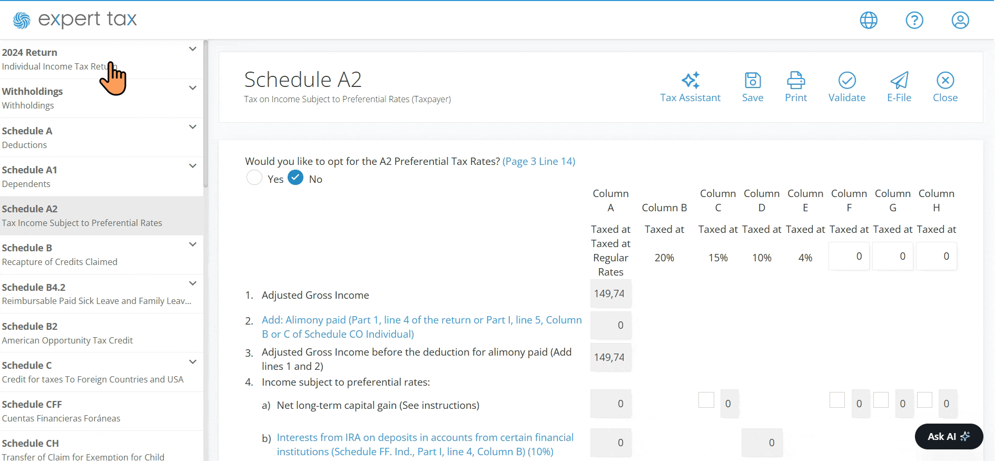Viewport: 995px width, 461px height.
Task: Expand the Withholdings sidebar chevron
Action: 193,88
